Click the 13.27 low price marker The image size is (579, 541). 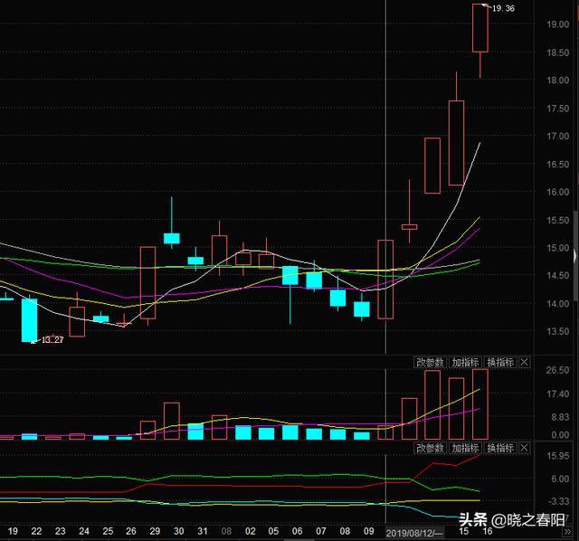52,340
